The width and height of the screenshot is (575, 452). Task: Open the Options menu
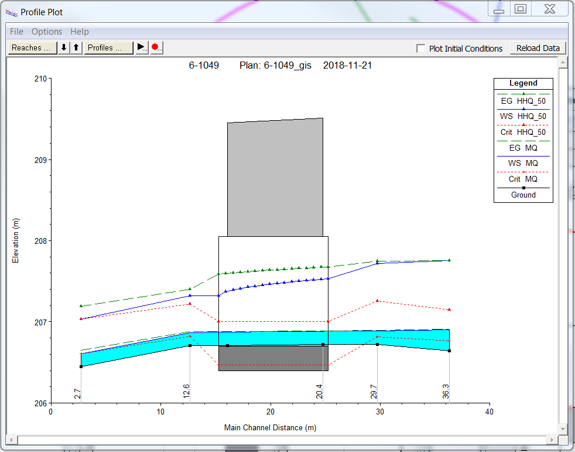click(47, 32)
